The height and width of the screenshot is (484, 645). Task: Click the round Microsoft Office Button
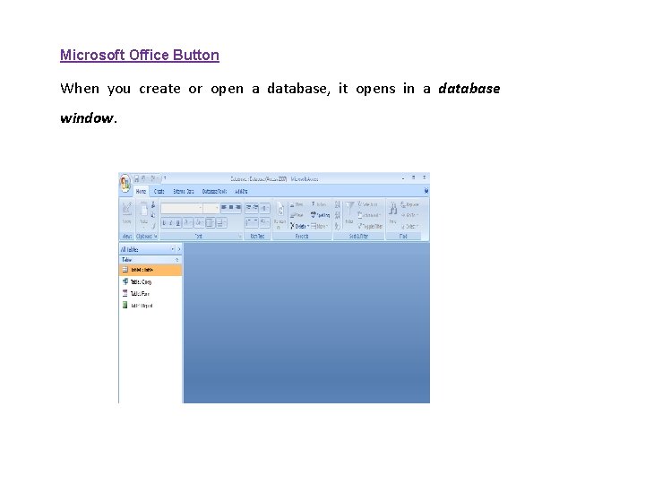pyautogui.click(x=125, y=183)
